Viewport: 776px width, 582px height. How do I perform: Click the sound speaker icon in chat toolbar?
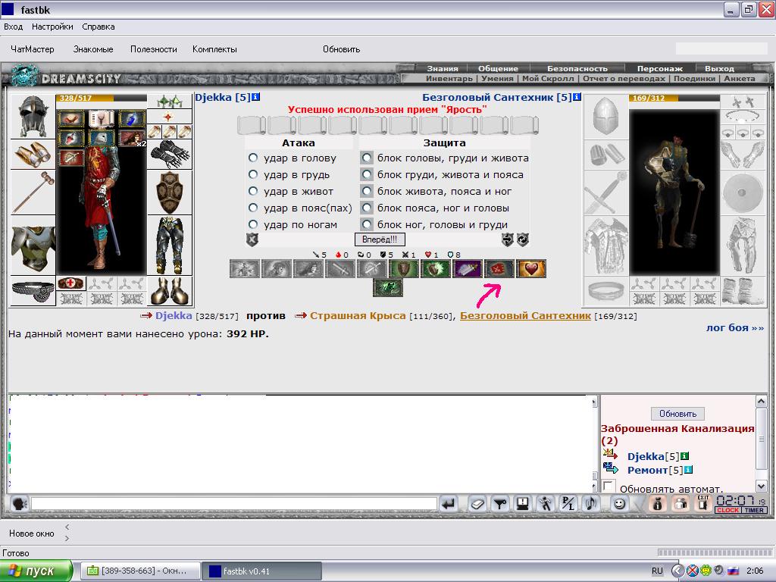591,504
